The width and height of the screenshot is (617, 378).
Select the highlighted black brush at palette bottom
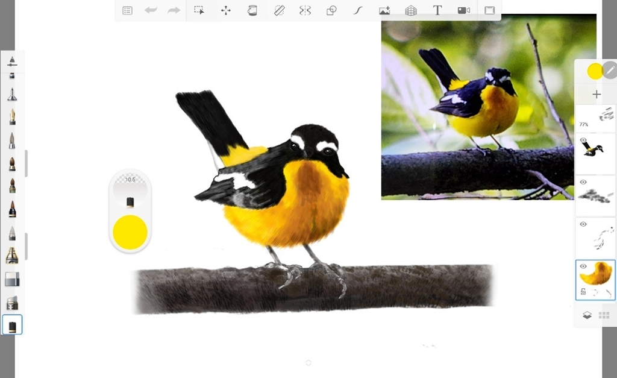12,325
